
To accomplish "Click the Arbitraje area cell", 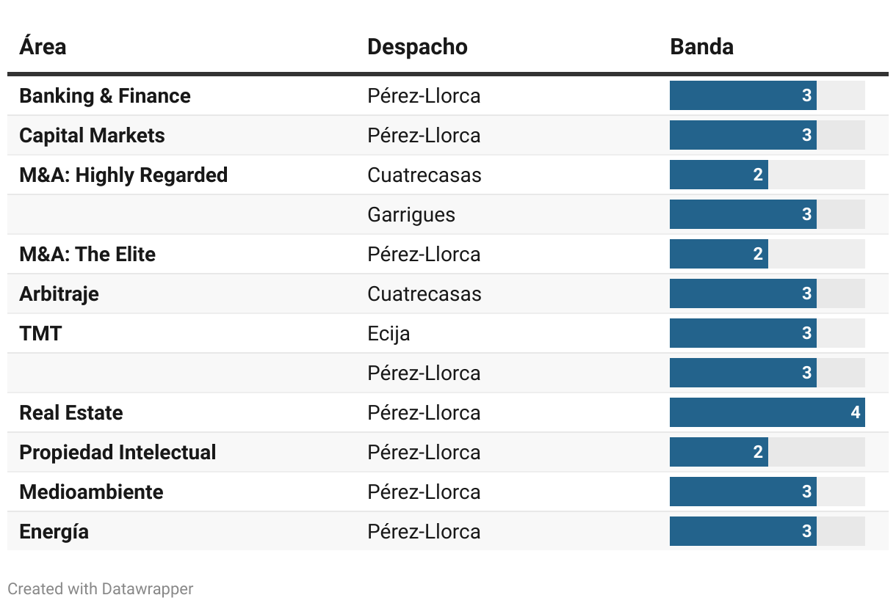I will pyautogui.click(x=59, y=294).
